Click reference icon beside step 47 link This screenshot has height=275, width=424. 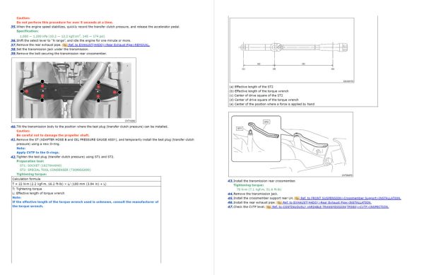[x=269, y=207]
